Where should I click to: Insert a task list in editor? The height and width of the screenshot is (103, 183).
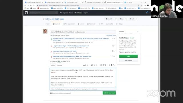pos(106,65)
